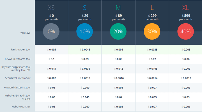This screenshot has width=202, height=112.
Task: Select the XL plan heading
Action: 185,8
